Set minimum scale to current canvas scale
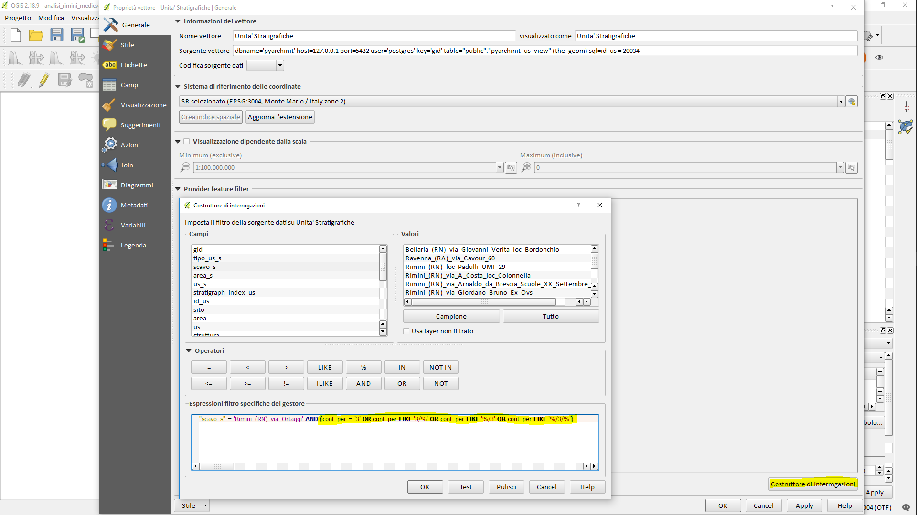Image resolution: width=917 pixels, height=515 pixels. (511, 167)
